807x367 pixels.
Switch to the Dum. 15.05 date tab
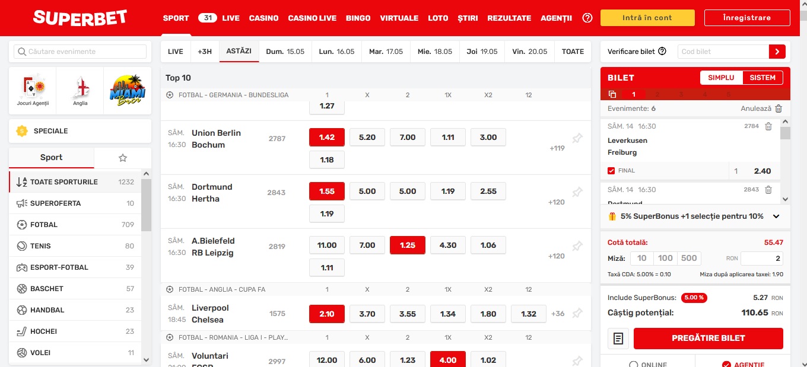click(285, 52)
